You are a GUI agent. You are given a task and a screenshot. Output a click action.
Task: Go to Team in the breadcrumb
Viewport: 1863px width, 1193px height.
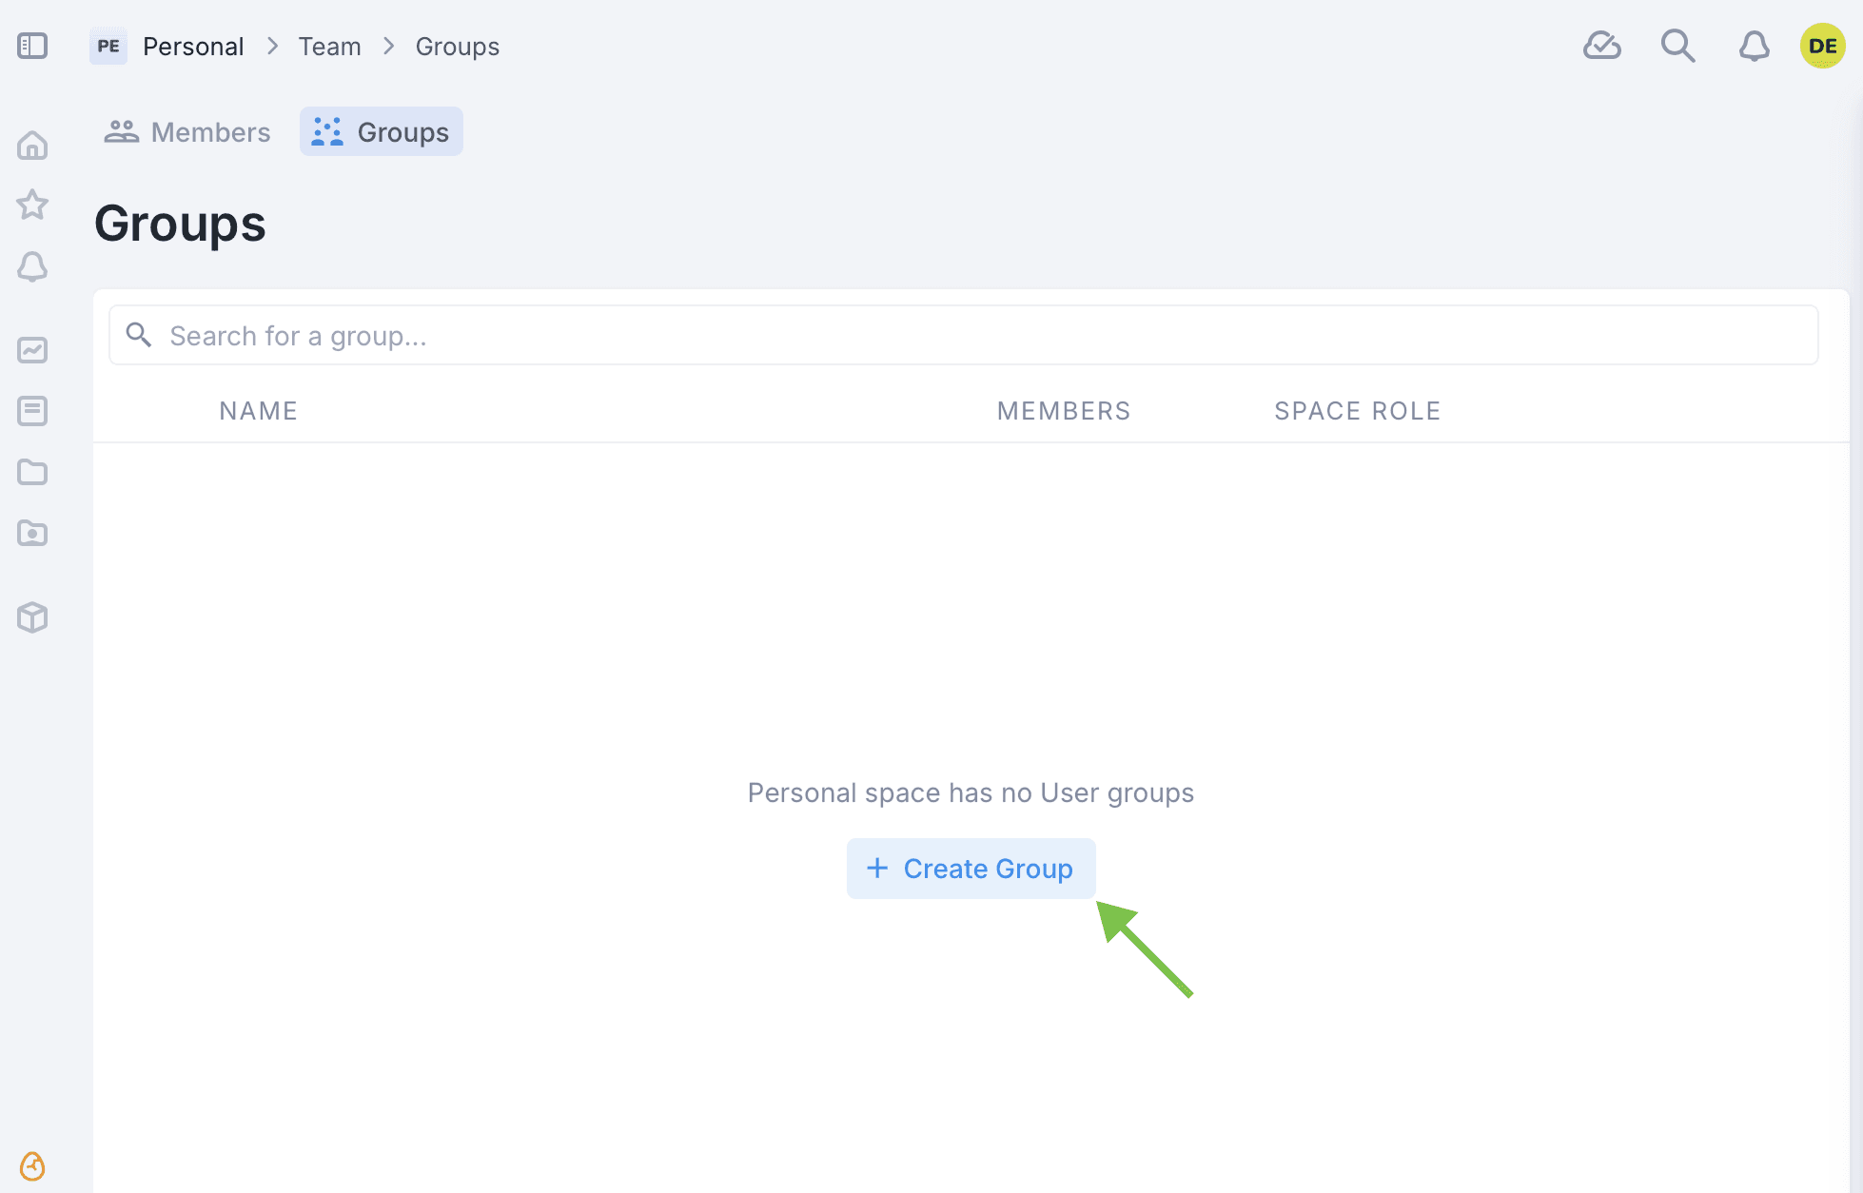point(329,46)
